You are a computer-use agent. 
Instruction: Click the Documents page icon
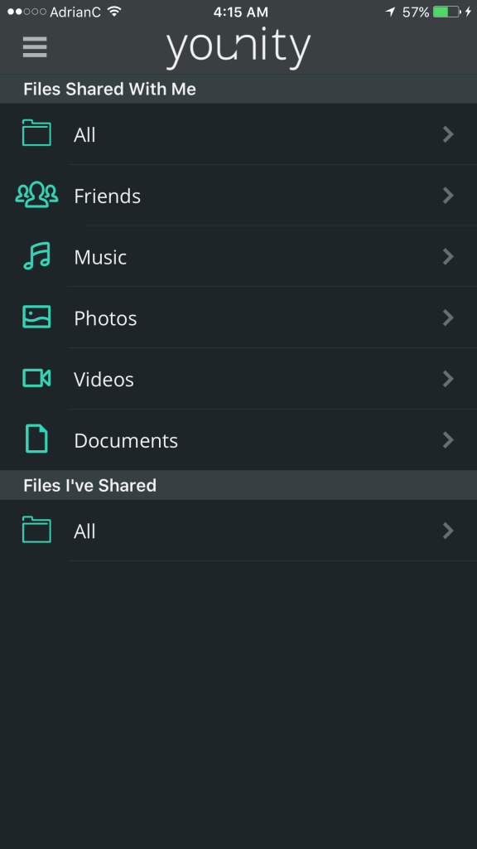click(36, 439)
